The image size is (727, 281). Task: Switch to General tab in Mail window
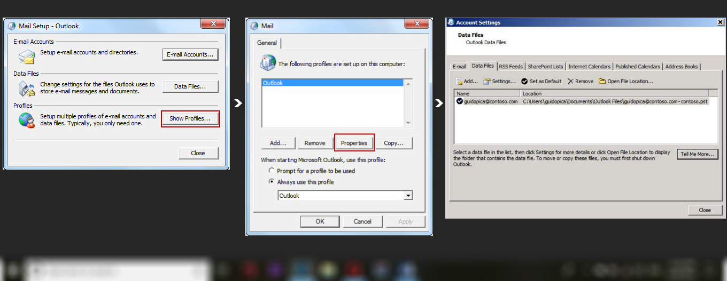point(267,43)
